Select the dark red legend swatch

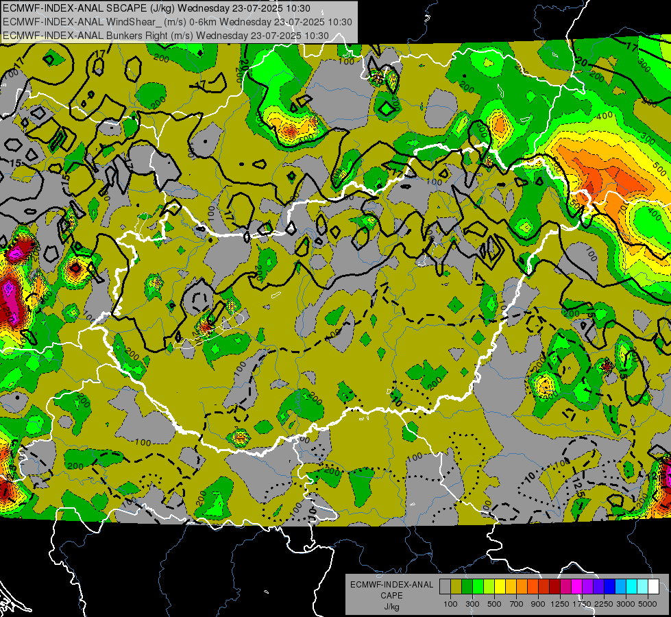coord(554,587)
